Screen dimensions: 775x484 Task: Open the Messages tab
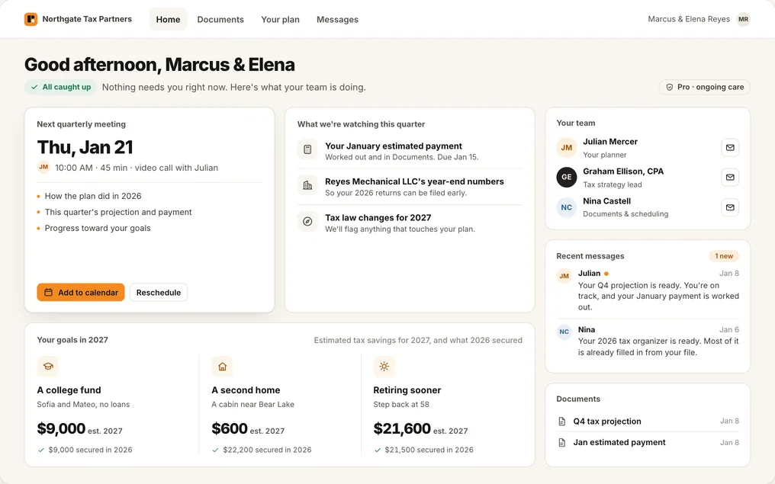(x=338, y=19)
